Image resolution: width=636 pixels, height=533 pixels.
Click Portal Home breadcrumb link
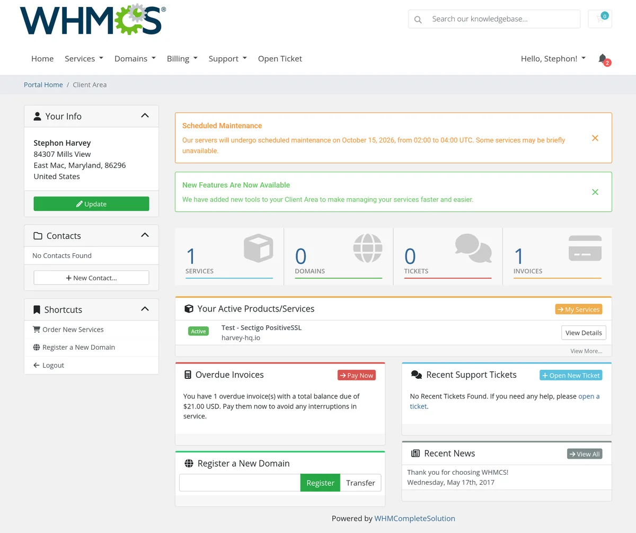(x=43, y=85)
